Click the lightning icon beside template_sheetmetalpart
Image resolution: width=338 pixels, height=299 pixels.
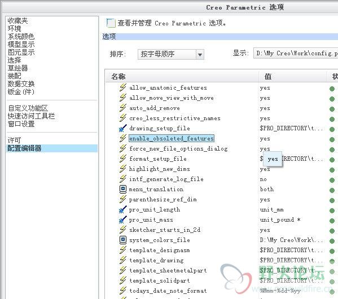point(123,270)
